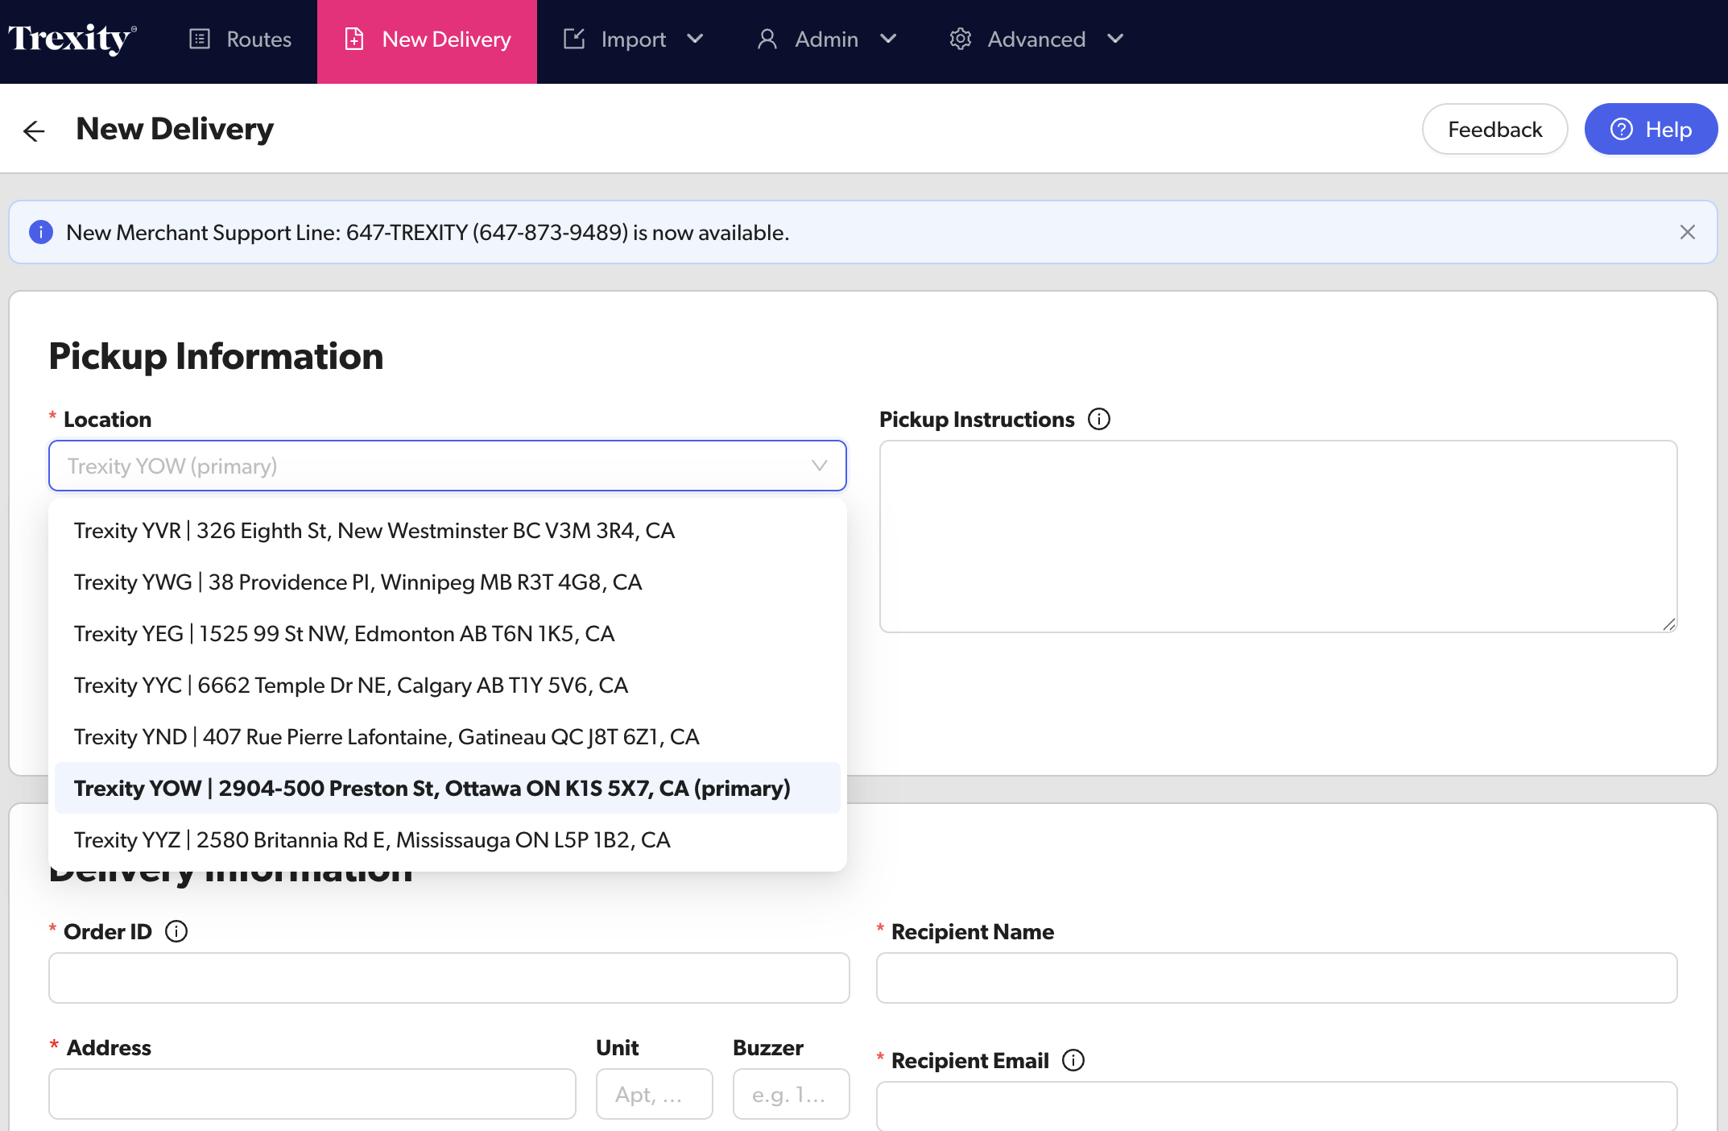Grab Pickup Instructions resize handle
This screenshot has width=1728, height=1131.
1669,624
